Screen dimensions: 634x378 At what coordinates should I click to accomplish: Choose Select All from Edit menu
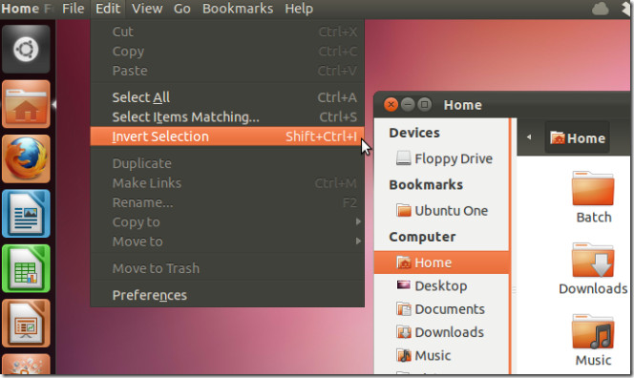227,97
